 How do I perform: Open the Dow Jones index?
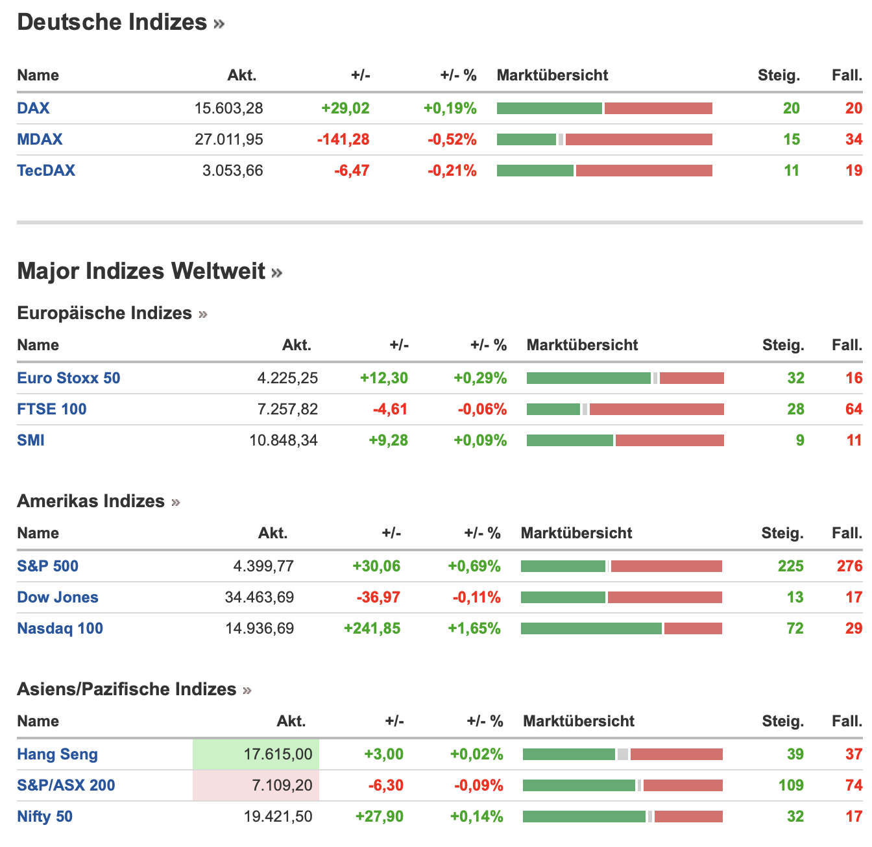pyautogui.click(x=58, y=597)
